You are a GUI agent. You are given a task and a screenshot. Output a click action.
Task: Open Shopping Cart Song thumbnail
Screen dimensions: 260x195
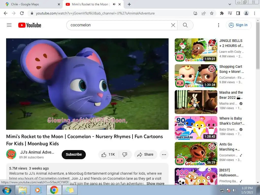pyautogui.click(x=196, y=76)
